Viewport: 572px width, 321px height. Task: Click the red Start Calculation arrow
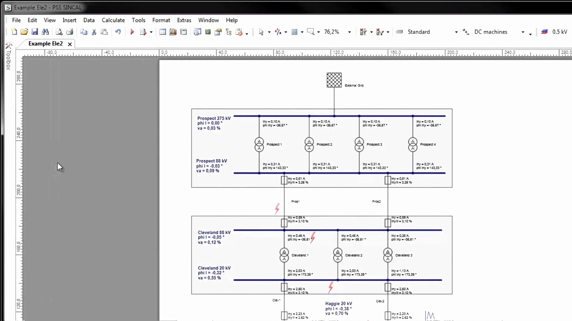(132, 32)
